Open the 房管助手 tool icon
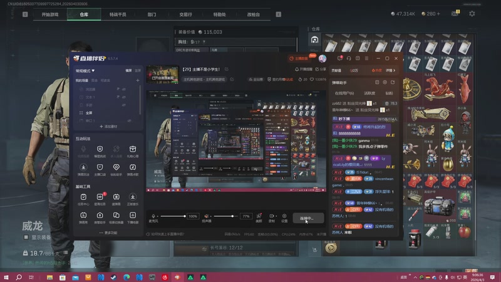This screenshot has height=282, width=501. tap(100, 215)
